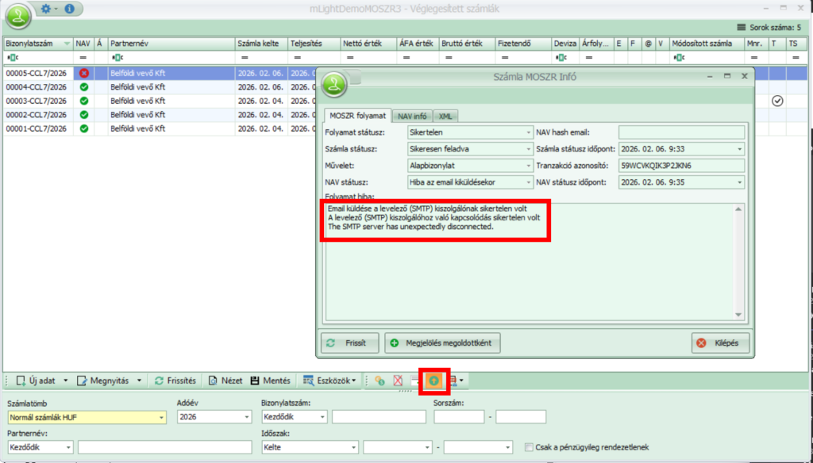Enable 'Csak a pénzügyileg rendezetlenek' checkbox
Screen dimensions: 813x463
click(x=529, y=447)
